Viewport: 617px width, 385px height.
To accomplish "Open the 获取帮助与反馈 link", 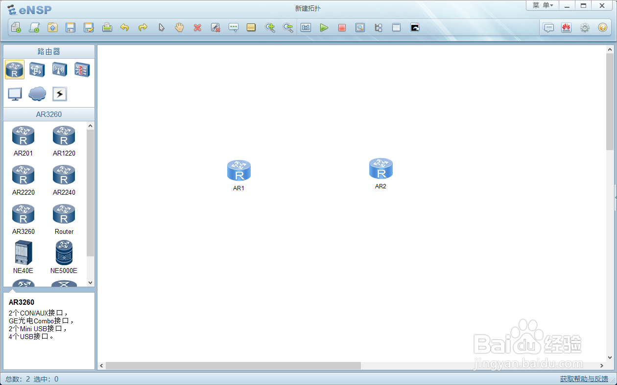I will (584, 379).
